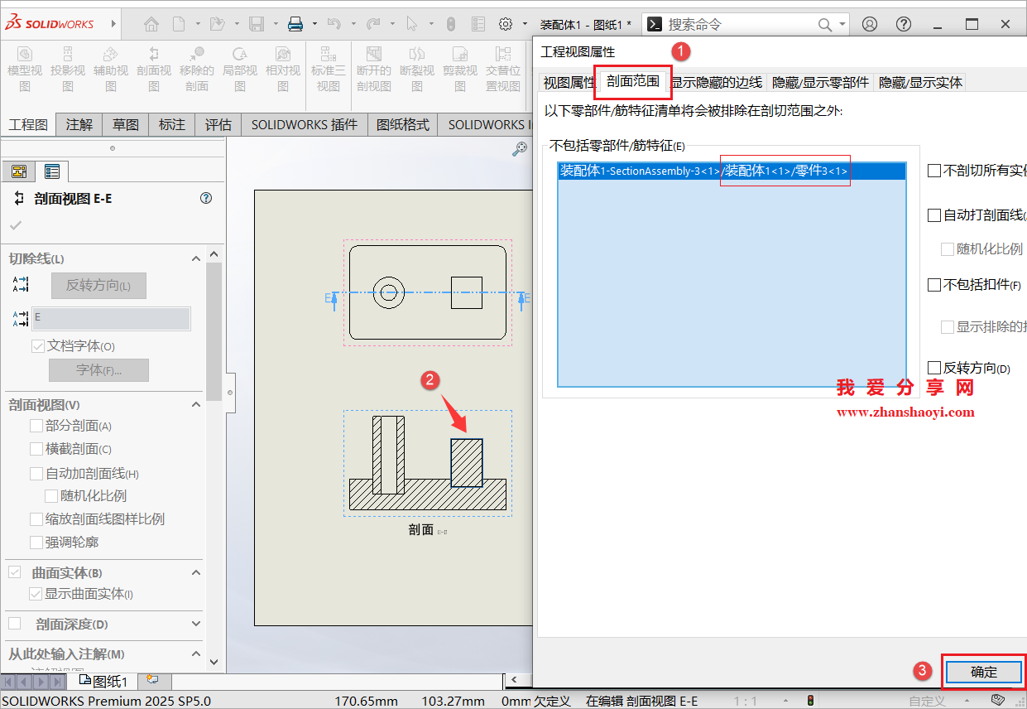Click the Open file folder icon
This screenshot has width=1027, height=709.
(x=217, y=24)
